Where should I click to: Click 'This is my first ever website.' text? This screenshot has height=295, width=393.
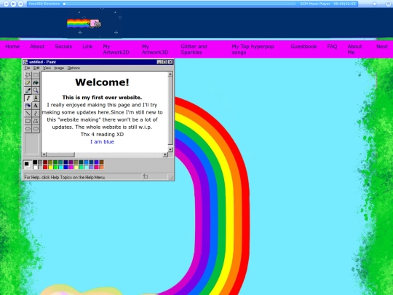pos(102,98)
